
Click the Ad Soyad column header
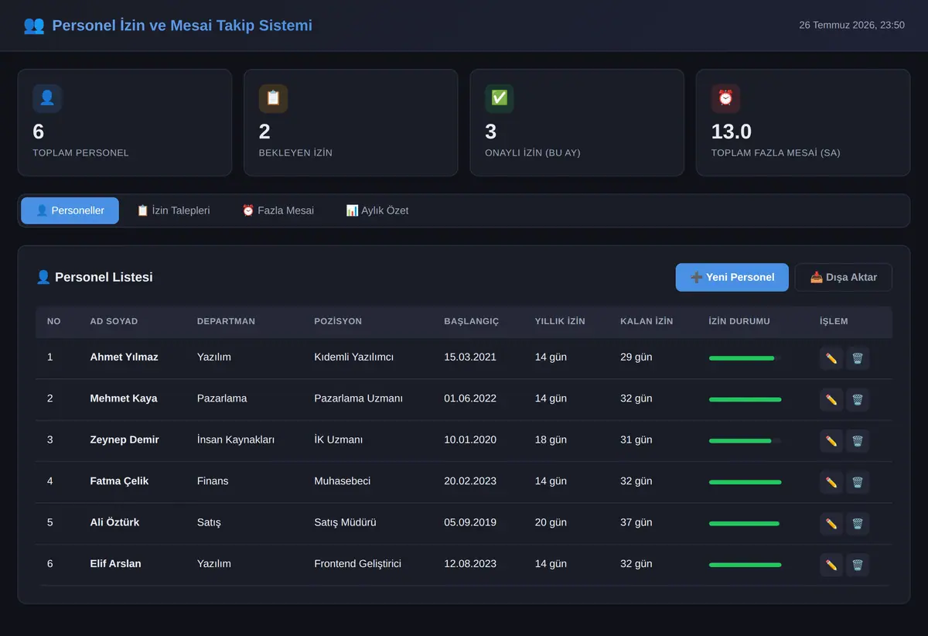click(114, 321)
